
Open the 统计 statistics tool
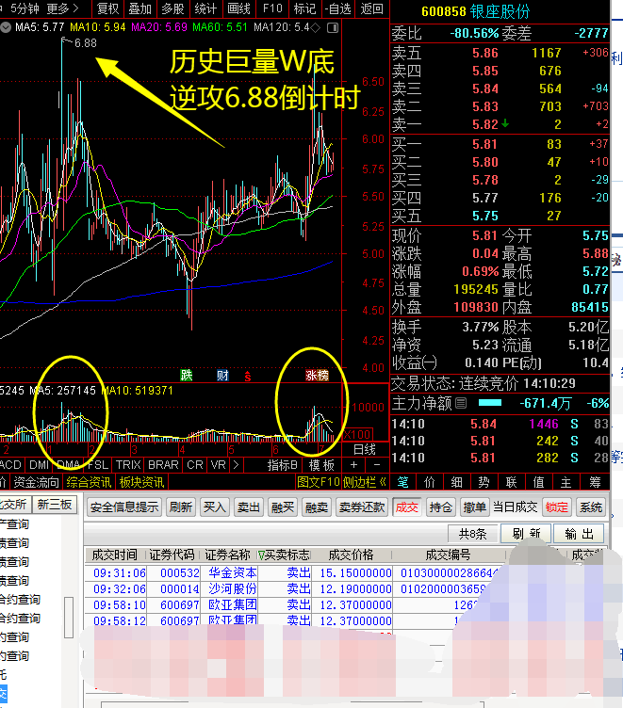(205, 8)
